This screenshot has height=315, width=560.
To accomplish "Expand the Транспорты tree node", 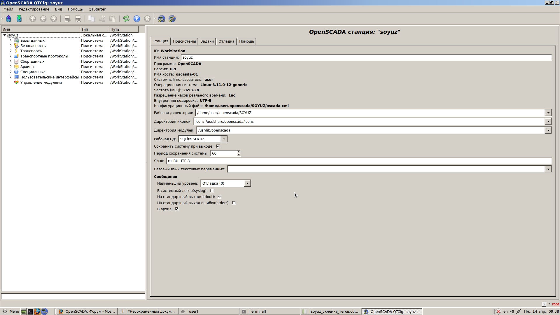I will [x=10, y=51].
